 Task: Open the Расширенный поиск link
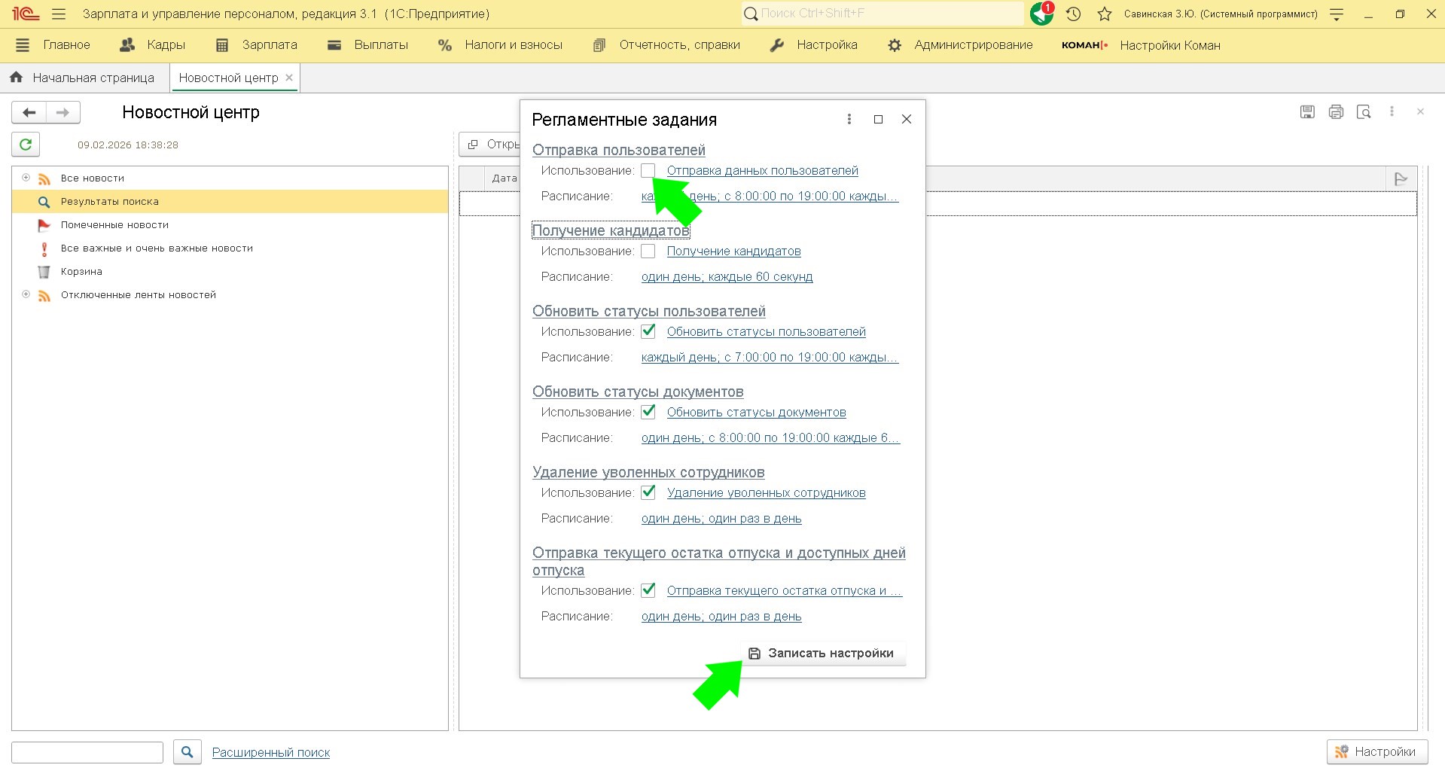[x=271, y=752]
